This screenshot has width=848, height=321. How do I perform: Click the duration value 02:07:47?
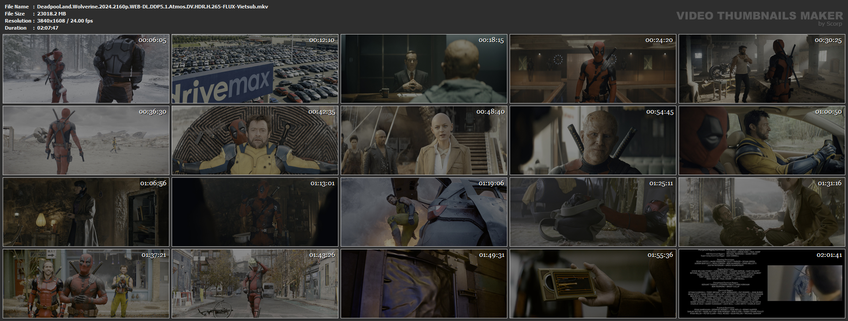pos(48,28)
